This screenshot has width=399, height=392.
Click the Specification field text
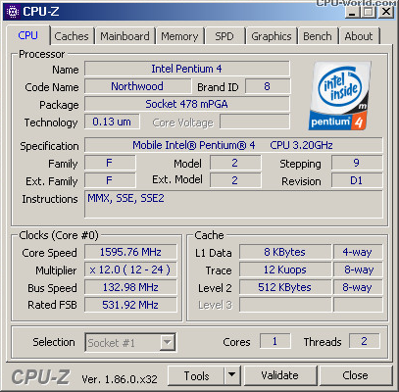tap(233, 145)
